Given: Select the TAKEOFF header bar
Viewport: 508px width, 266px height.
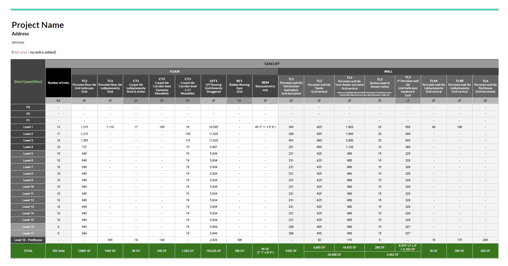Looking at the screenshot, I should 272,64.
